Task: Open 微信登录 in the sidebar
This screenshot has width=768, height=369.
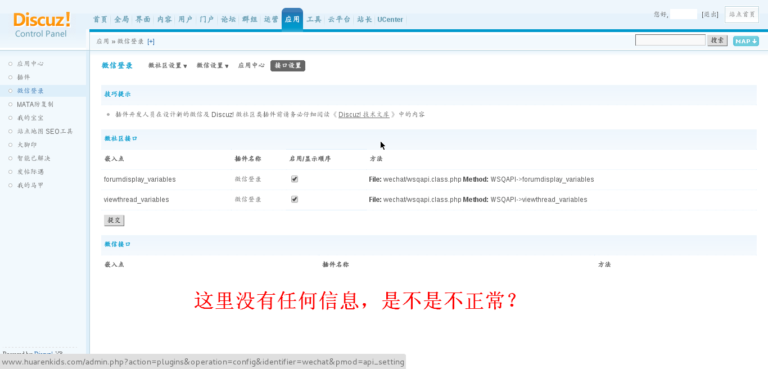Action: click(30, 91)
